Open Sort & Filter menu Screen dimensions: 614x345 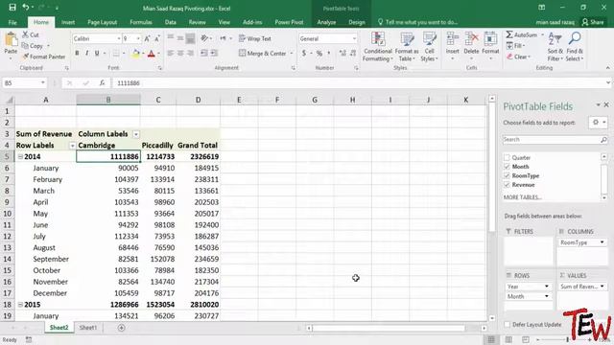(x=555, y=47)
